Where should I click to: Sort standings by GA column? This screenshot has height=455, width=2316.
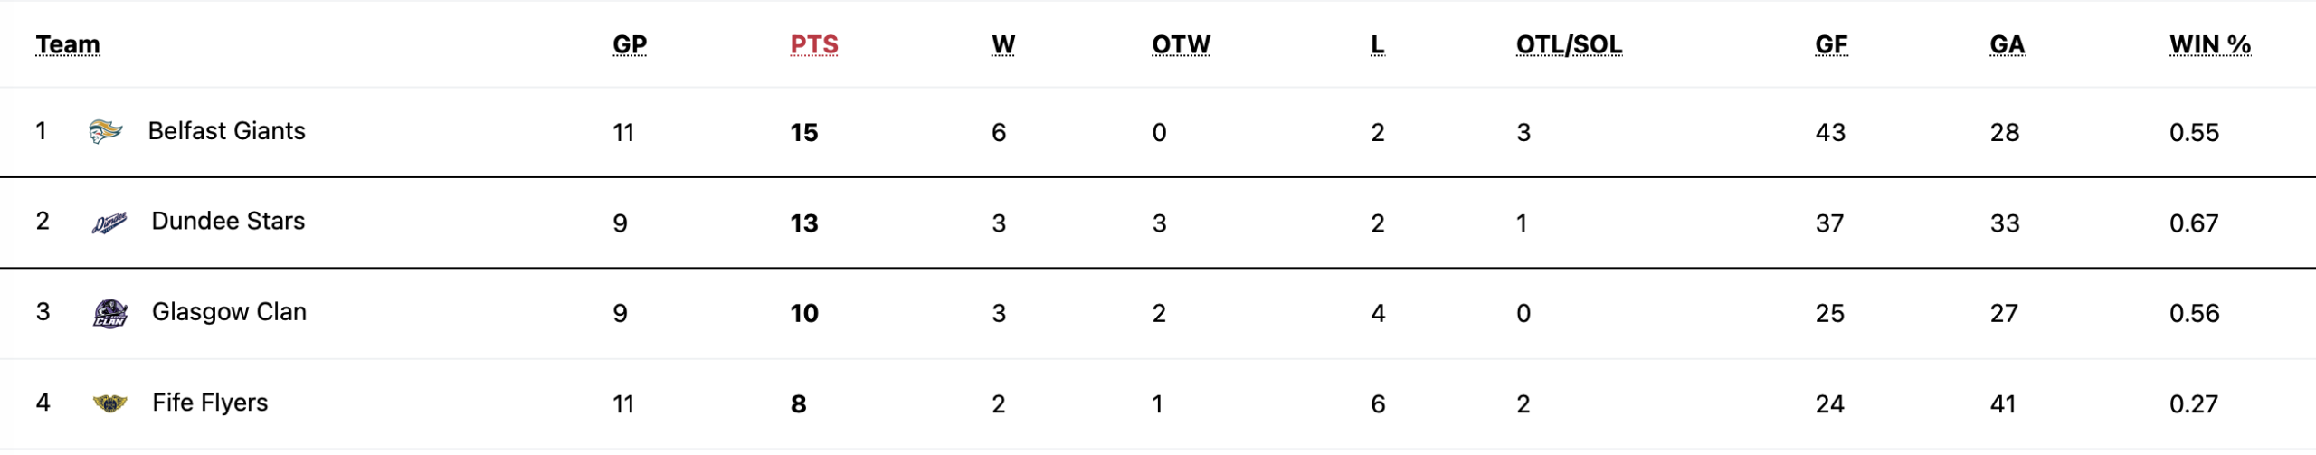pyautogui.click(x=2007, y=44)
